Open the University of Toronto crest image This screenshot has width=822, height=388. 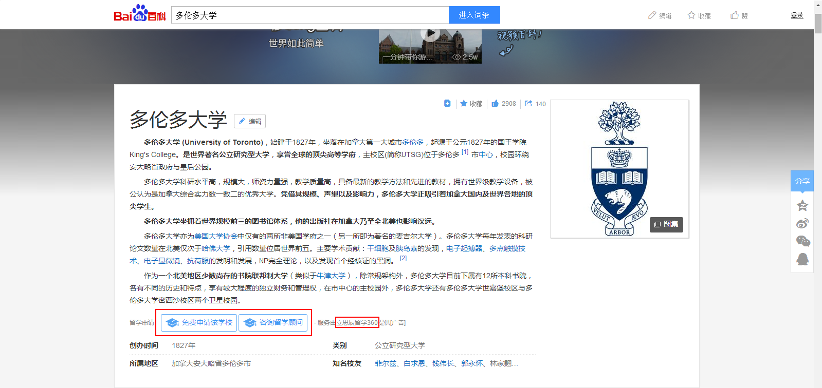click(x=619, y=169)
